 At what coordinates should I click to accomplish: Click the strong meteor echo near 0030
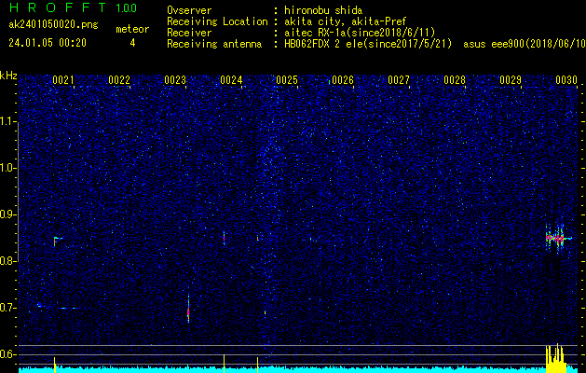coord(556,238)
